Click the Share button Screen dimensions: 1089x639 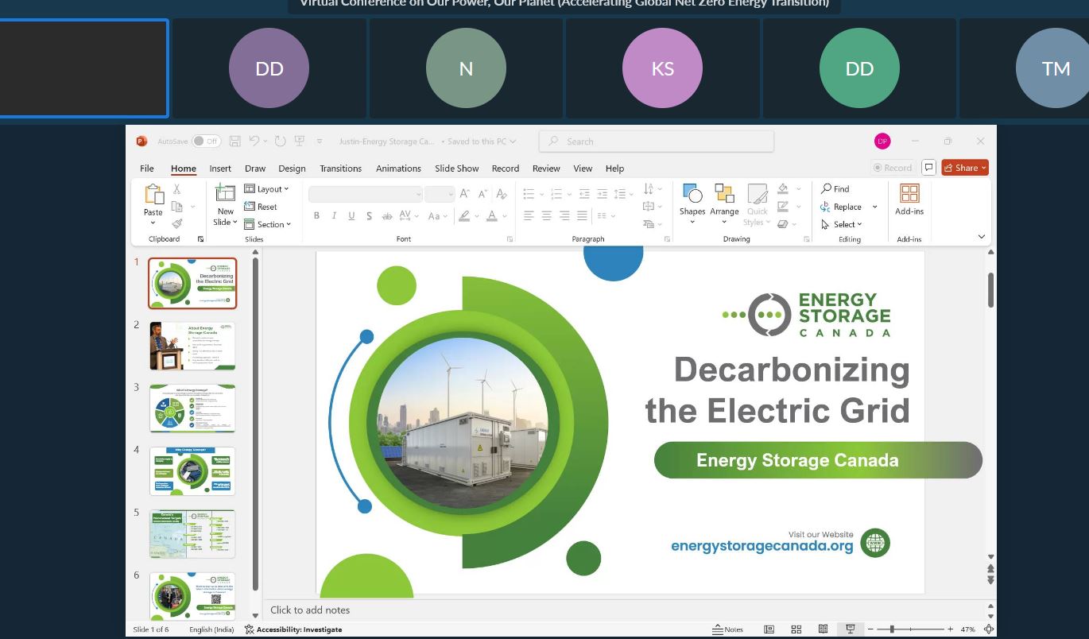964,168
